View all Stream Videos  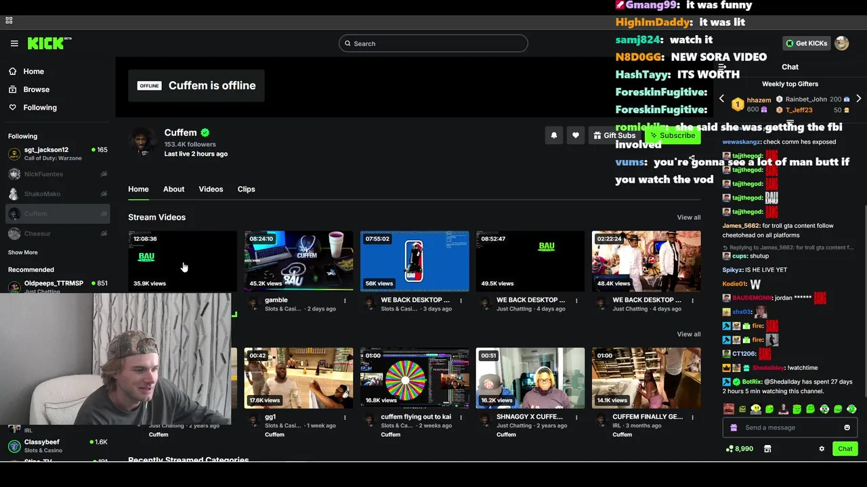(x=688, y=217)
